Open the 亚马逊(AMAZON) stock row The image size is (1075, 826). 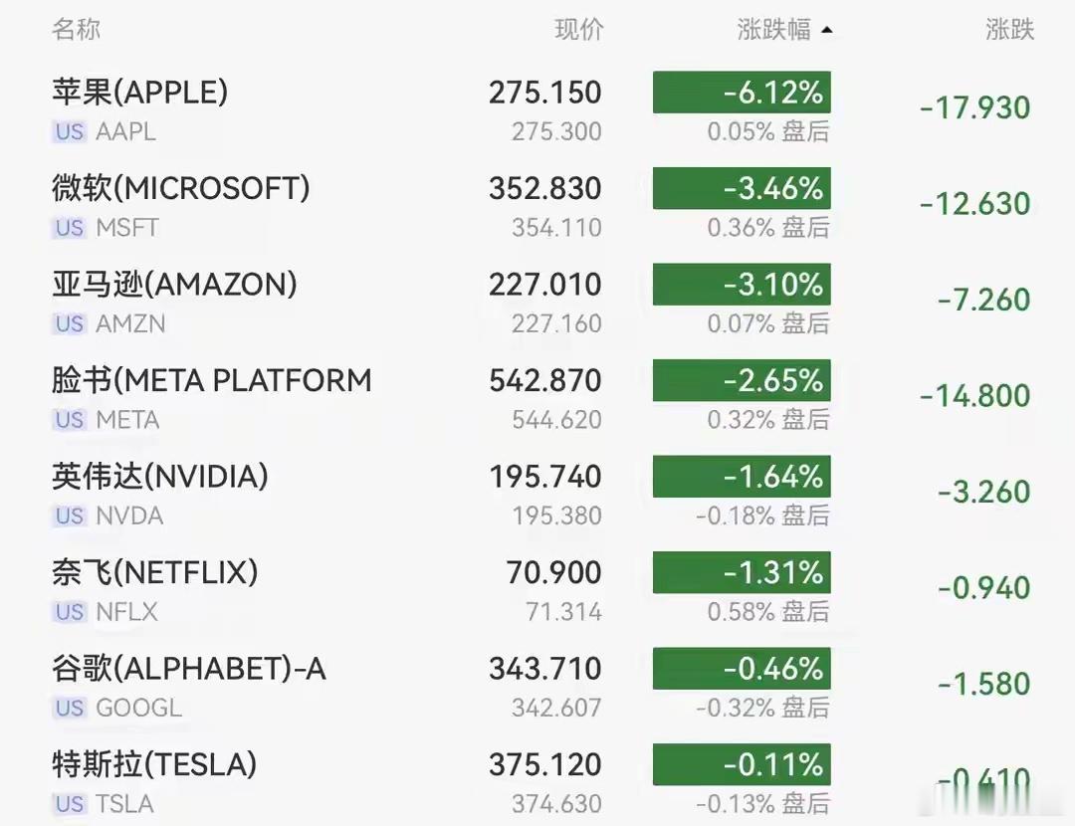(537, 302)
